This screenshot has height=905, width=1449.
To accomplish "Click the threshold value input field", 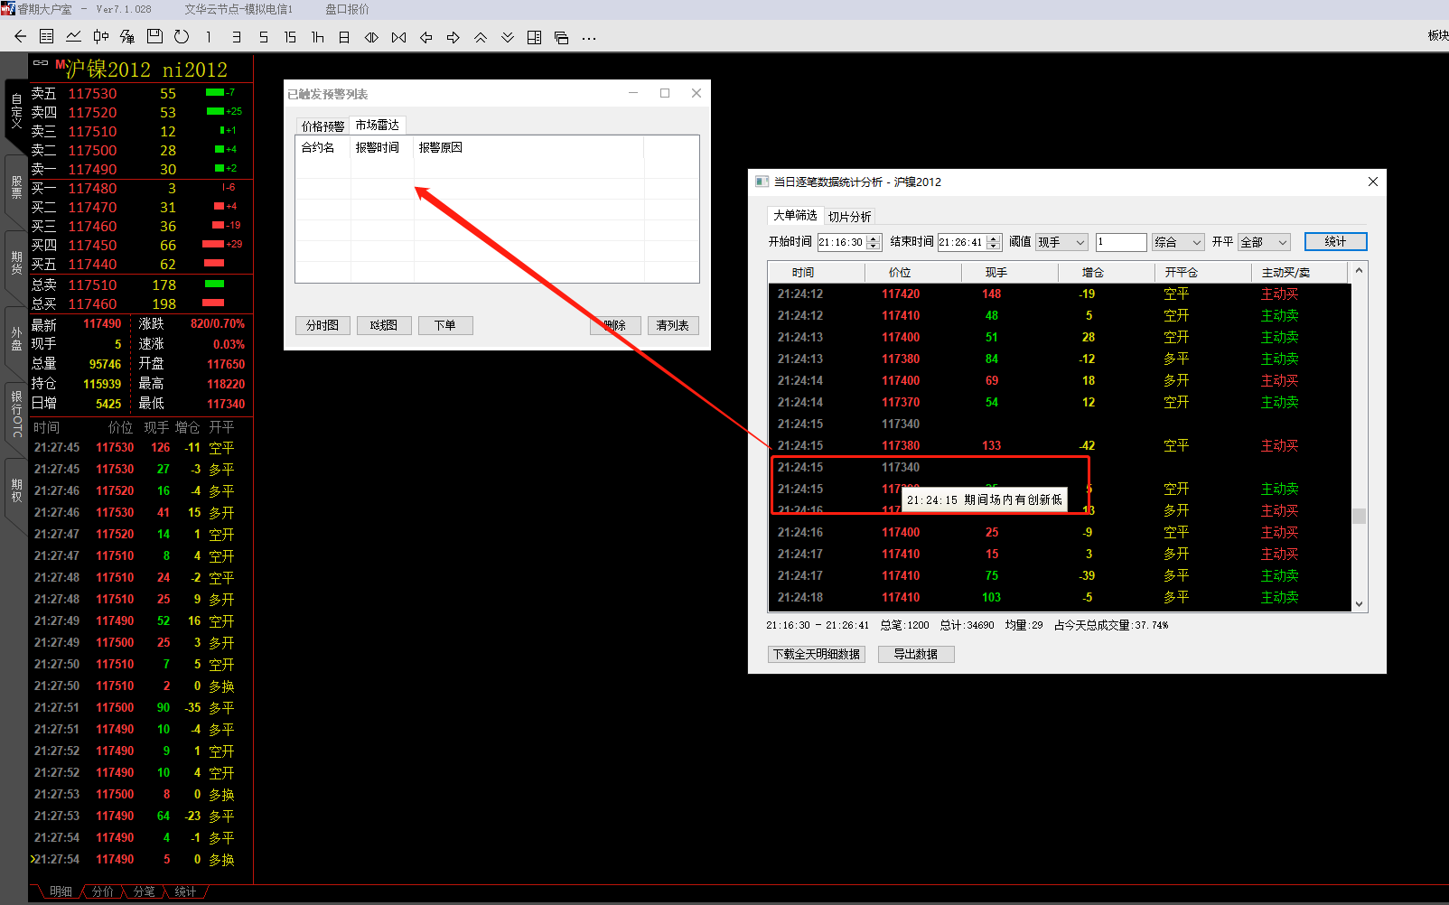I will click(x=1120, y=242).
